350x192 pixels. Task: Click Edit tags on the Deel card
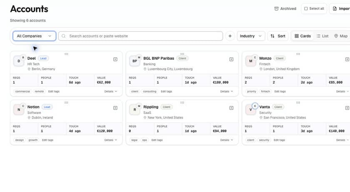click(54, 91)
